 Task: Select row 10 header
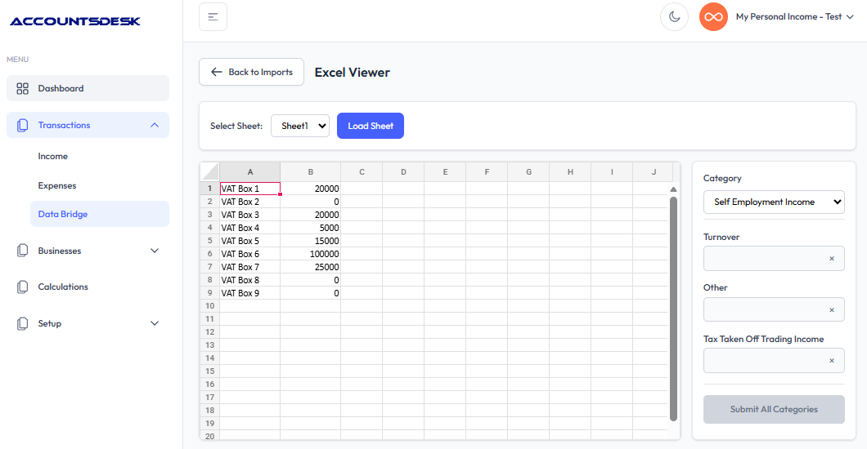point(210,306)
